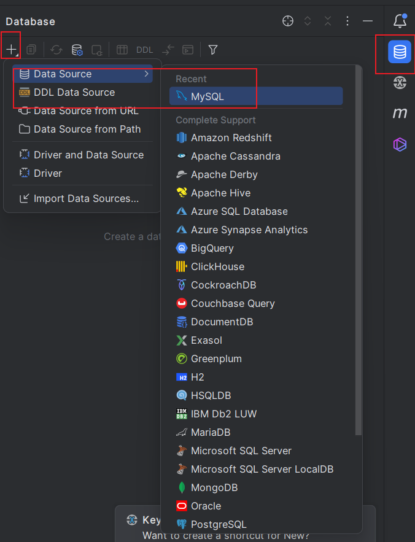The height and width of the screenshot is (542, 415).
Task: Click Import Data Sources... entry
Action: (86, 198)
